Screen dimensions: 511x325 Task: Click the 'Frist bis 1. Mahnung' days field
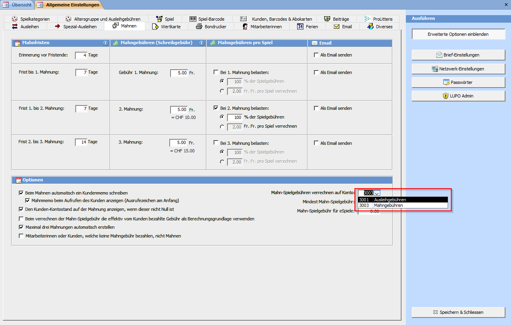click(x=81, y=72)
